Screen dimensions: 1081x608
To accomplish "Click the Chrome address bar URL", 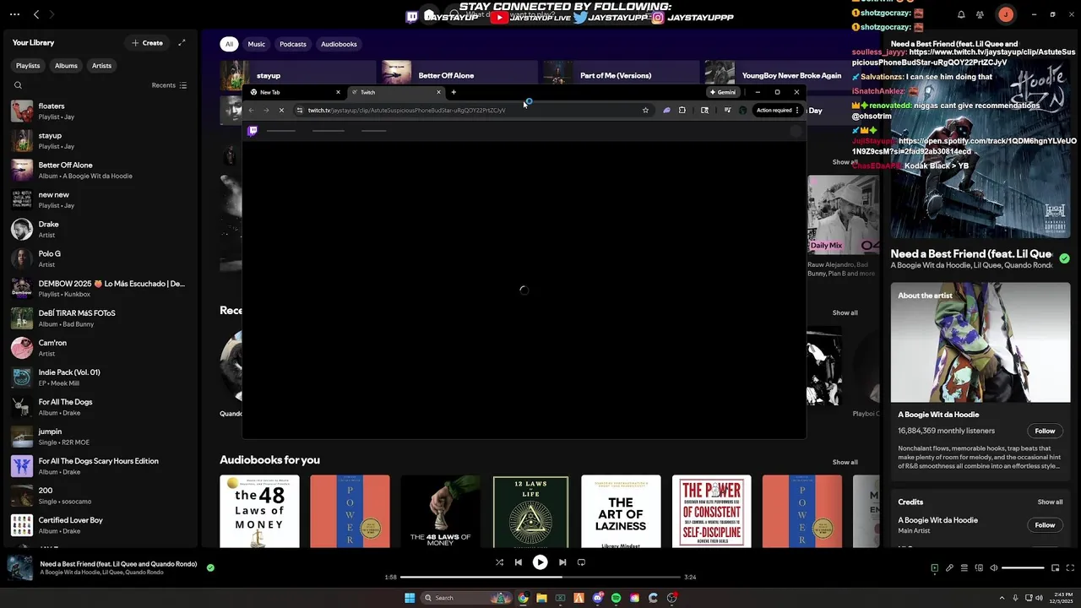I will tap(406, 110).
